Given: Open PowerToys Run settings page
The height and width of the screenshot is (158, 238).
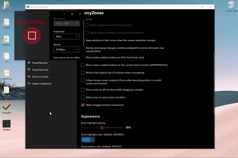Looking at the screenshot, I should pos(40,70).
